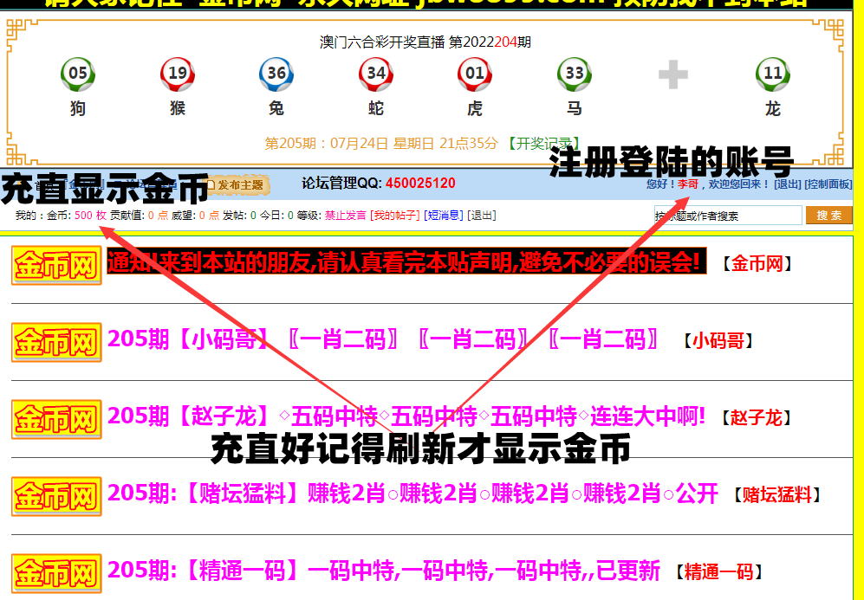Viewport: 864px width, 600px height.
Task: Click the orange 搜索 search button
Action: coord(828,216)
